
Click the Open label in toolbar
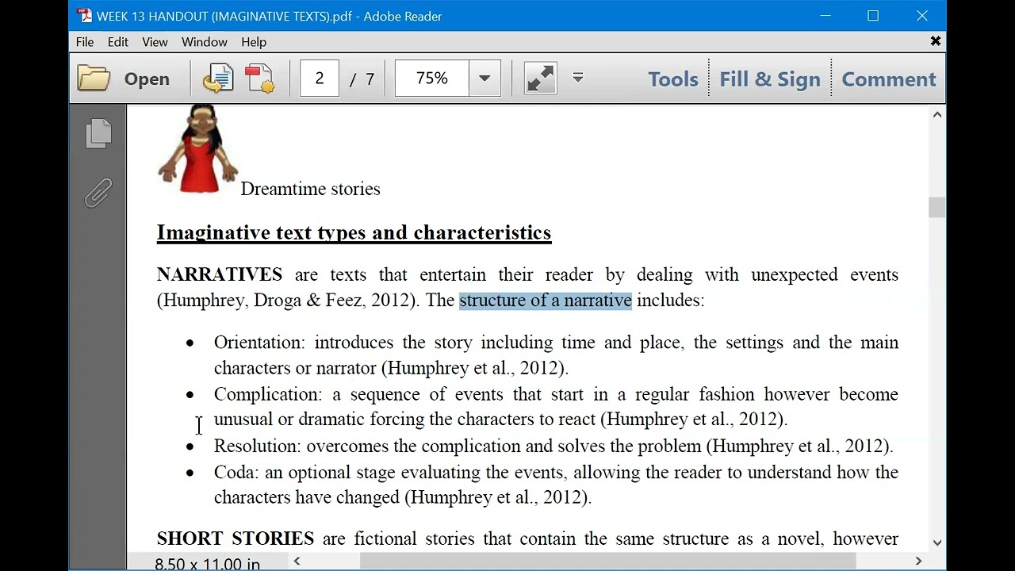147,79
